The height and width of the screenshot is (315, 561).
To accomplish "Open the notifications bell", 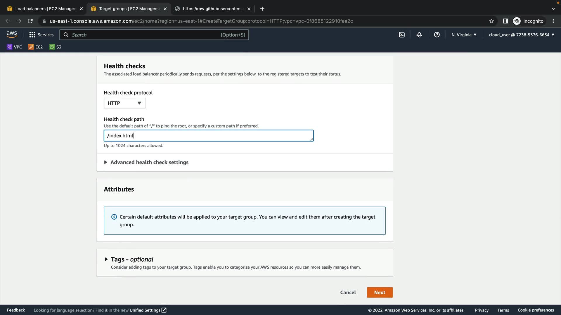I will 419,35.
